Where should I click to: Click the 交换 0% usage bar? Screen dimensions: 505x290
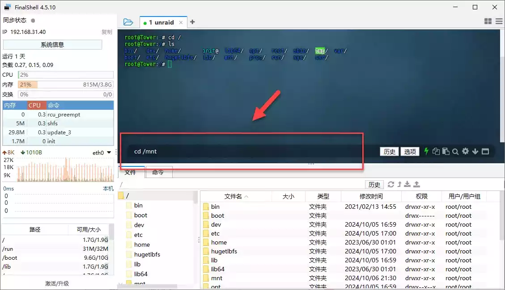pos(66,95)
